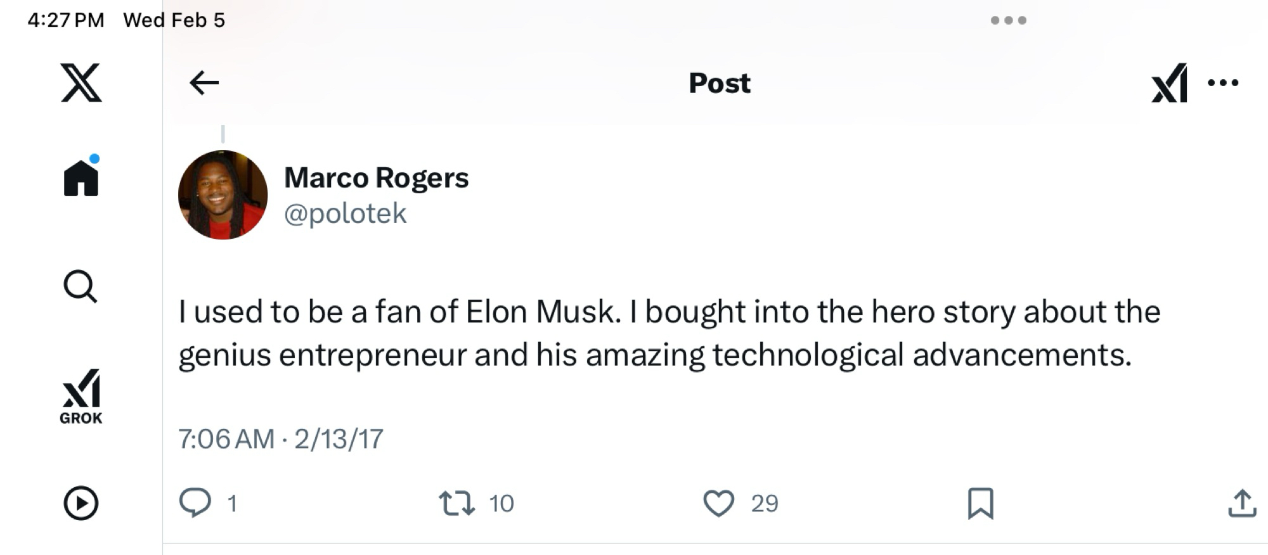Open the Marco Rogers profile name

tap(376, 178)
